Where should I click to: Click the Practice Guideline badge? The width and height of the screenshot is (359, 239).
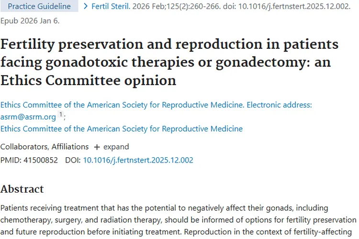point(39,7)
